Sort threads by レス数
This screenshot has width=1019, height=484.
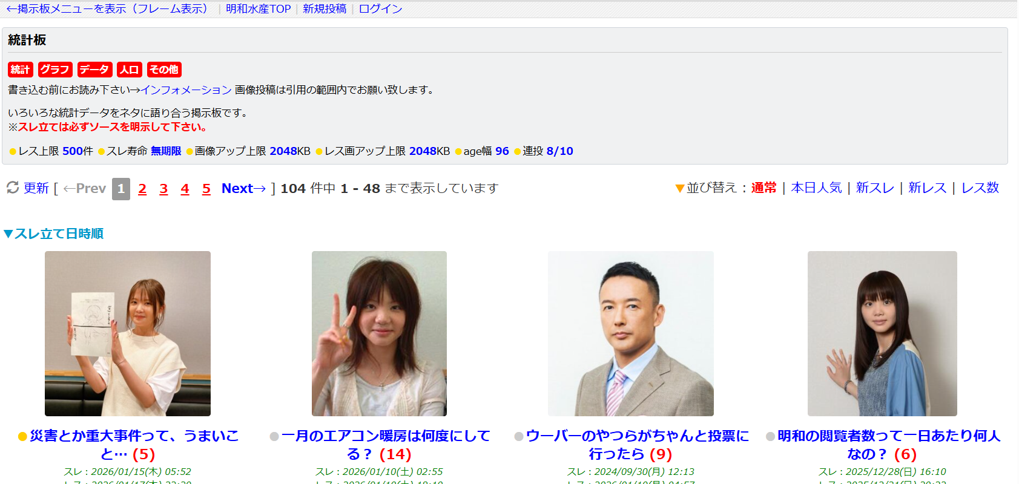(x=980, y=188)
